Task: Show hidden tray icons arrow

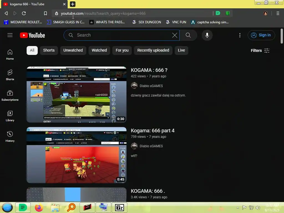Action: (x=238, y=208)
